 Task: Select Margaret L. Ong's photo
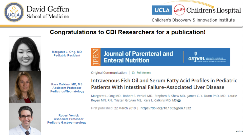[x=25, y=53]
